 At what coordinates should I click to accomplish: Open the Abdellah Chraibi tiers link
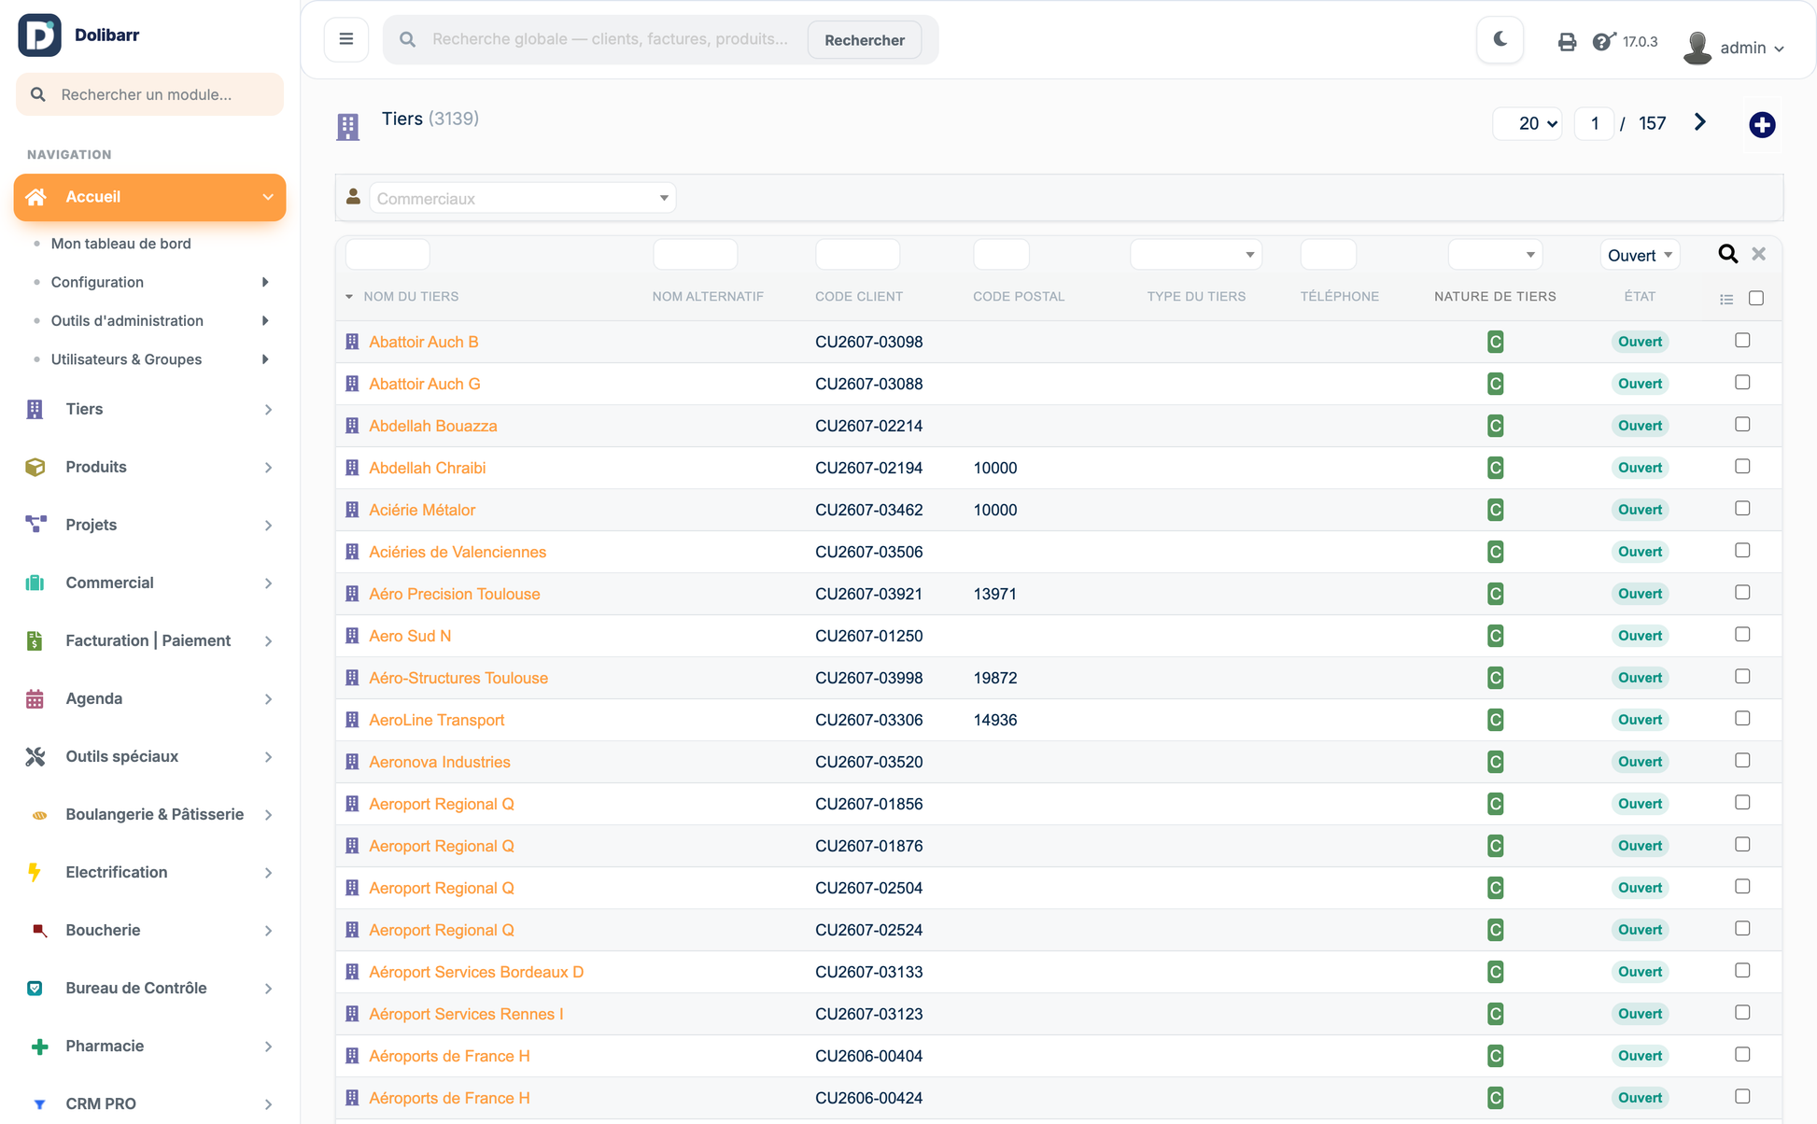[428, 468]
